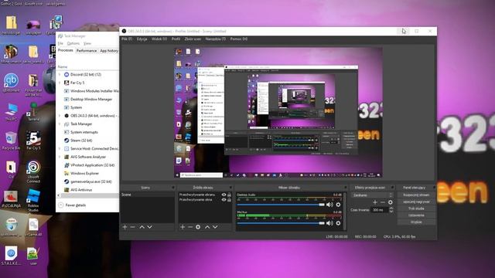This screenshot has width=495, height=278.
Task: Adjust Mic/Aux volume slider
Action: pos(281,223)
